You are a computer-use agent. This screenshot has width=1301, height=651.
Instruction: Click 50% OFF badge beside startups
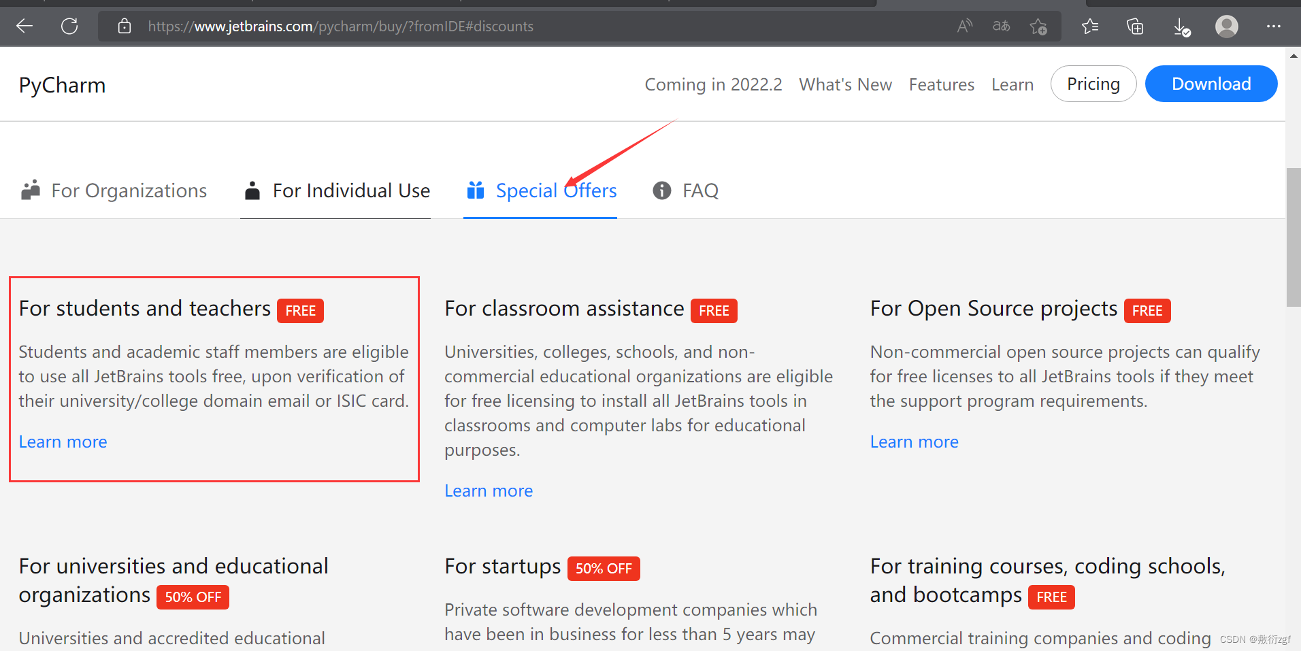[x=604, y=569]
